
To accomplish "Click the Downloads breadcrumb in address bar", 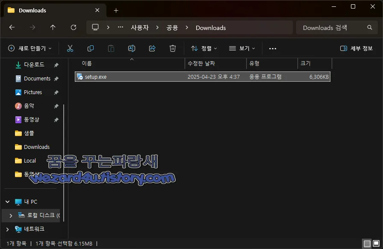I will point(211,28).
